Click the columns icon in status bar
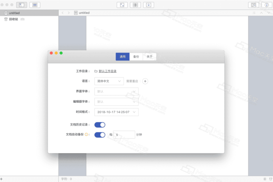Screen dimensions: 273x182 (265, 179)
